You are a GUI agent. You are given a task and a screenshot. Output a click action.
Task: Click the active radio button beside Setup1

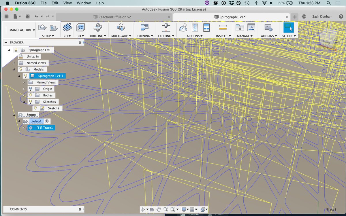(x=47, y=121)
